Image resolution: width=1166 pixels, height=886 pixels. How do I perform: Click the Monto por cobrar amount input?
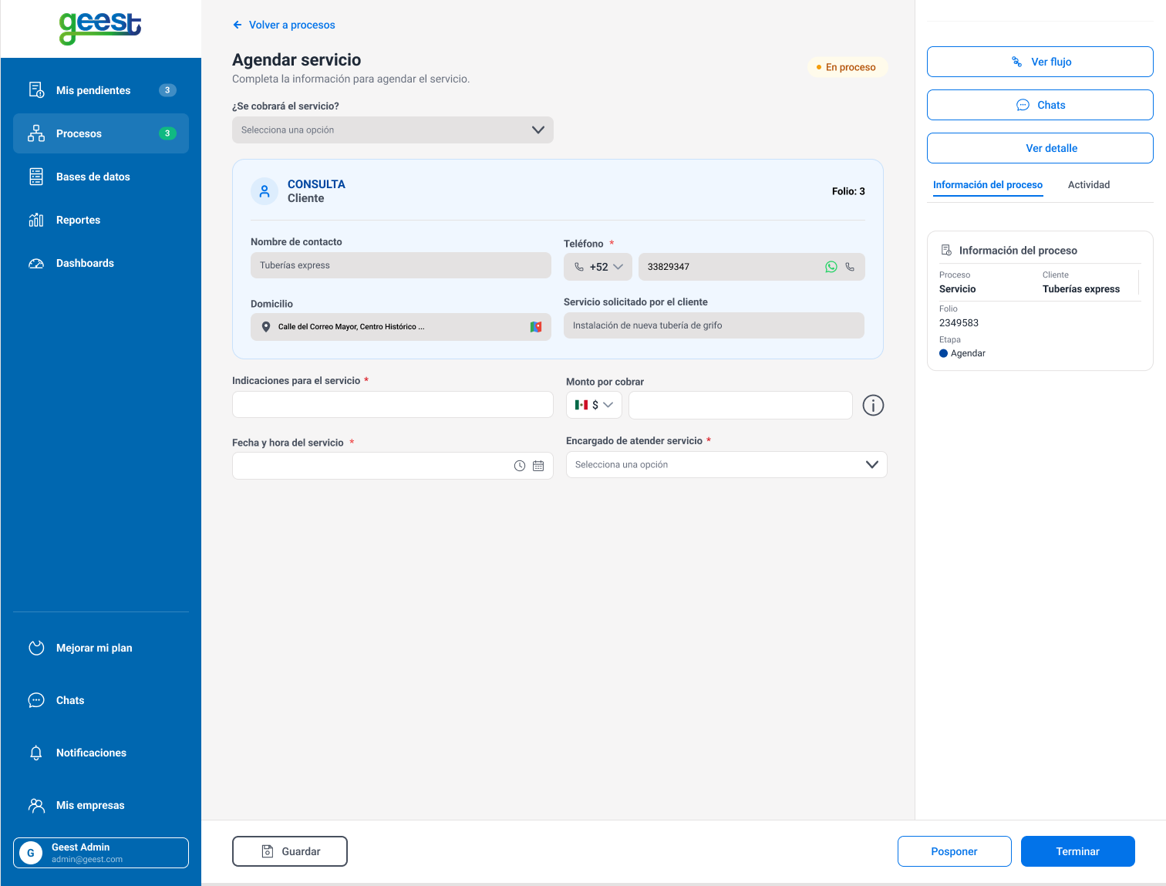coord(740,405)
